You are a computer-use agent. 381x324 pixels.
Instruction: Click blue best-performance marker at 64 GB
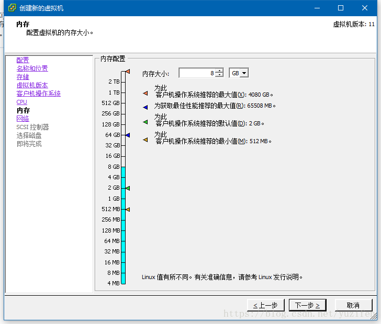[x=128, y=135]
